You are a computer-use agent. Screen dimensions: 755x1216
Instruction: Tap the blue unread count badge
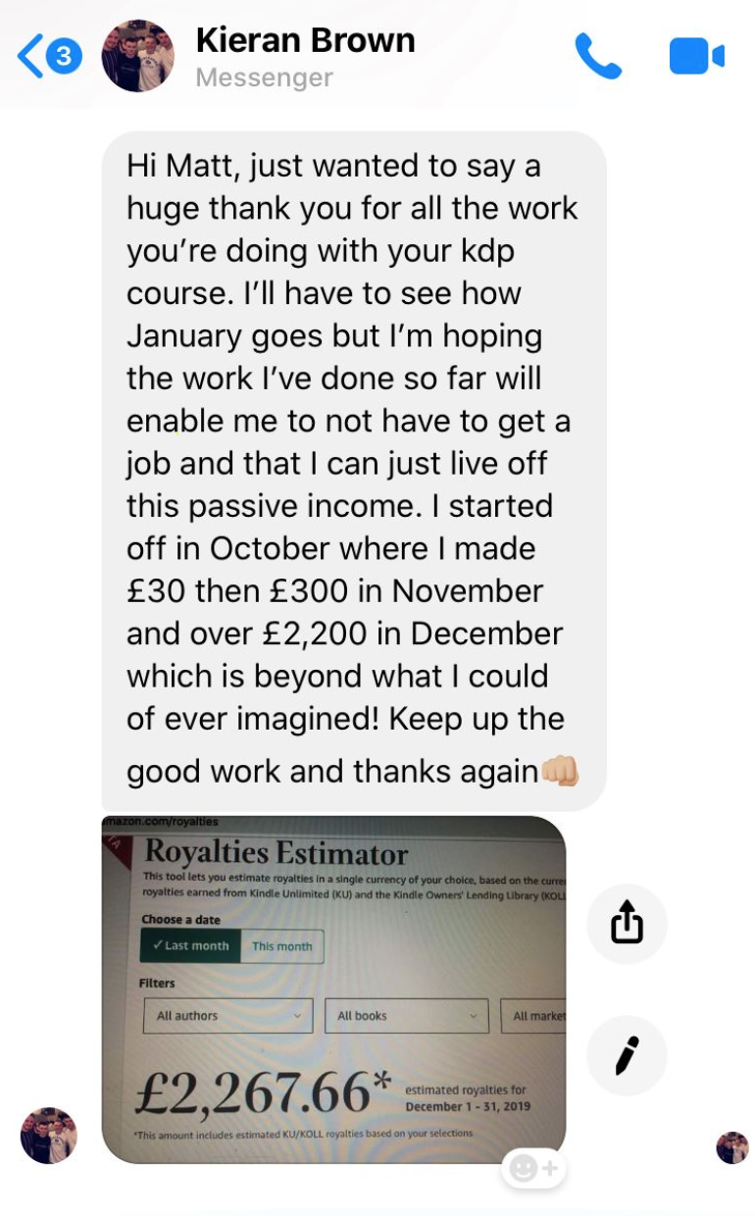pos(64,56)
